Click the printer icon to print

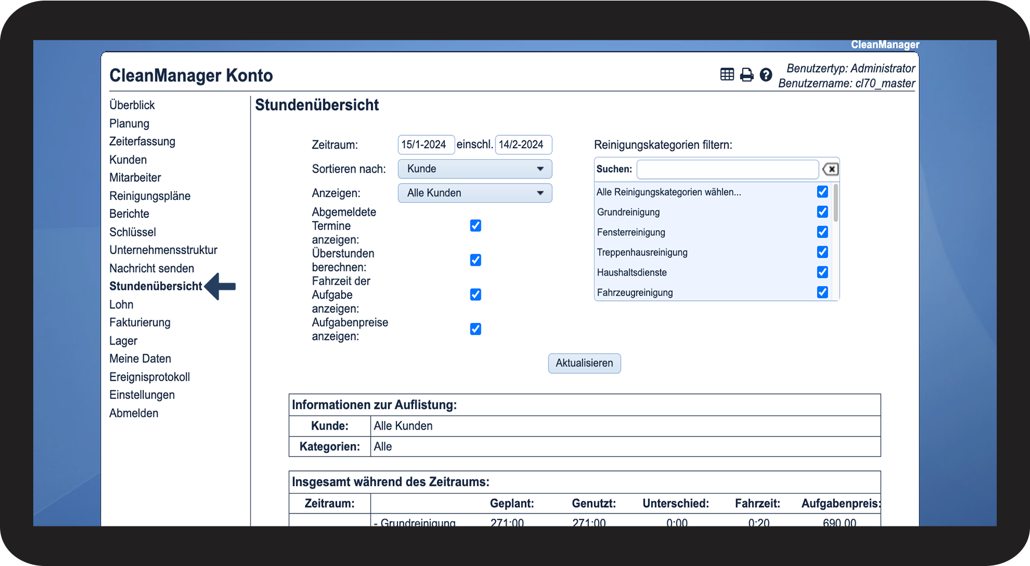click(746, 75)
